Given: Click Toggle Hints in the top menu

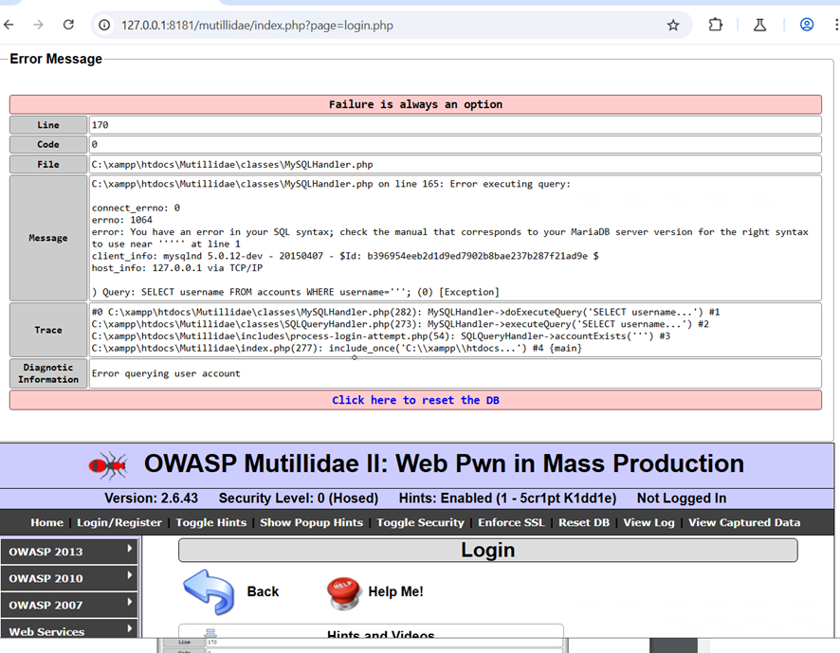Looking at the screenshot, I should tap(211, 522).
